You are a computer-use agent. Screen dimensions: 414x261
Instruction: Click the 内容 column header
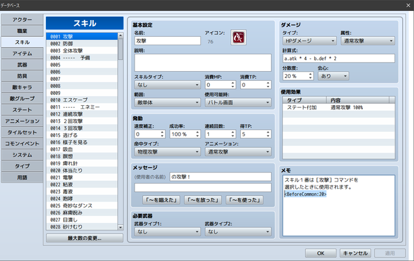click(358, 100)
